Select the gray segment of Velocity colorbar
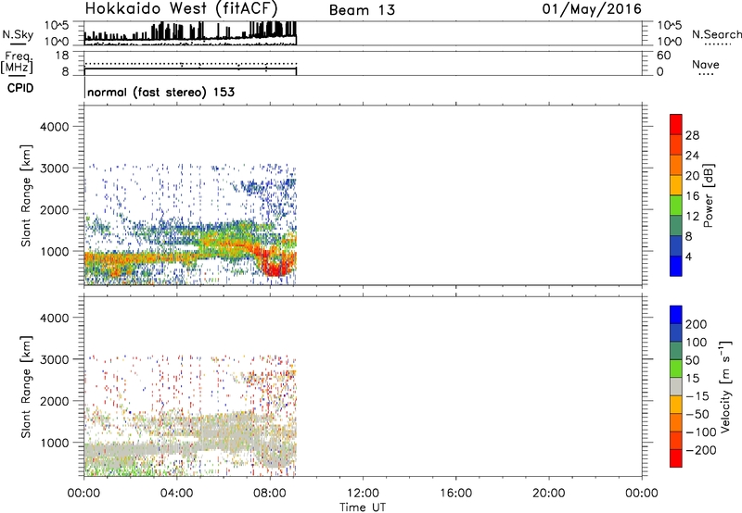 [x=676, y=386]
